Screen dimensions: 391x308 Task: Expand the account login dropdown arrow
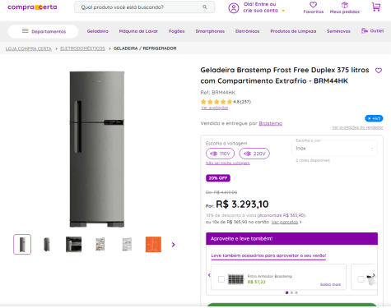[283, 11]
